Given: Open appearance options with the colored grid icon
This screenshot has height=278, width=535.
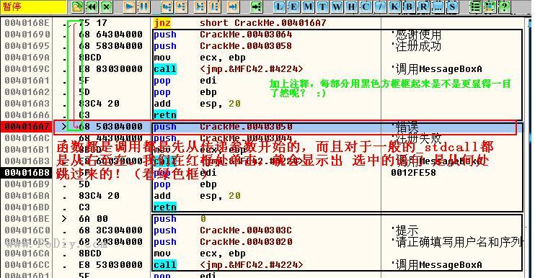Looking at the screenshot, I should pyautogui.click(x=490, y=6).
